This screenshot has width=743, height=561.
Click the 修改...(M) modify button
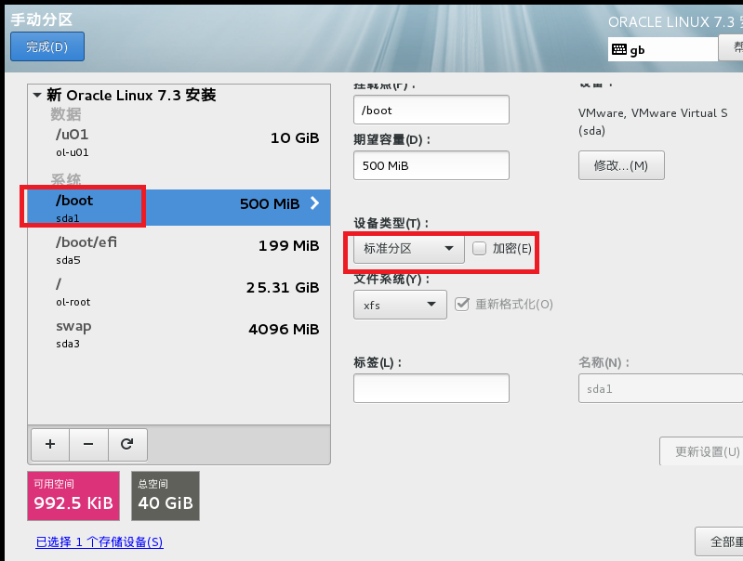click(x=621, y=165)
